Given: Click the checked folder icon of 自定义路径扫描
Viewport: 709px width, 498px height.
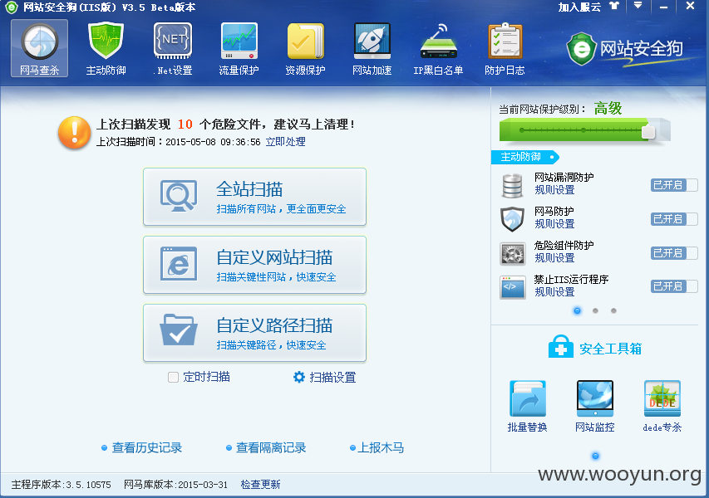Looking at the screenshot, I should pyautogui.click(x=179, y=330).
